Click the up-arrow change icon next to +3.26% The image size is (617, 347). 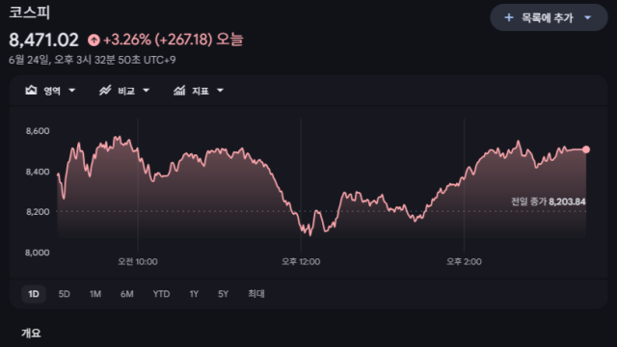pos(94,40)
